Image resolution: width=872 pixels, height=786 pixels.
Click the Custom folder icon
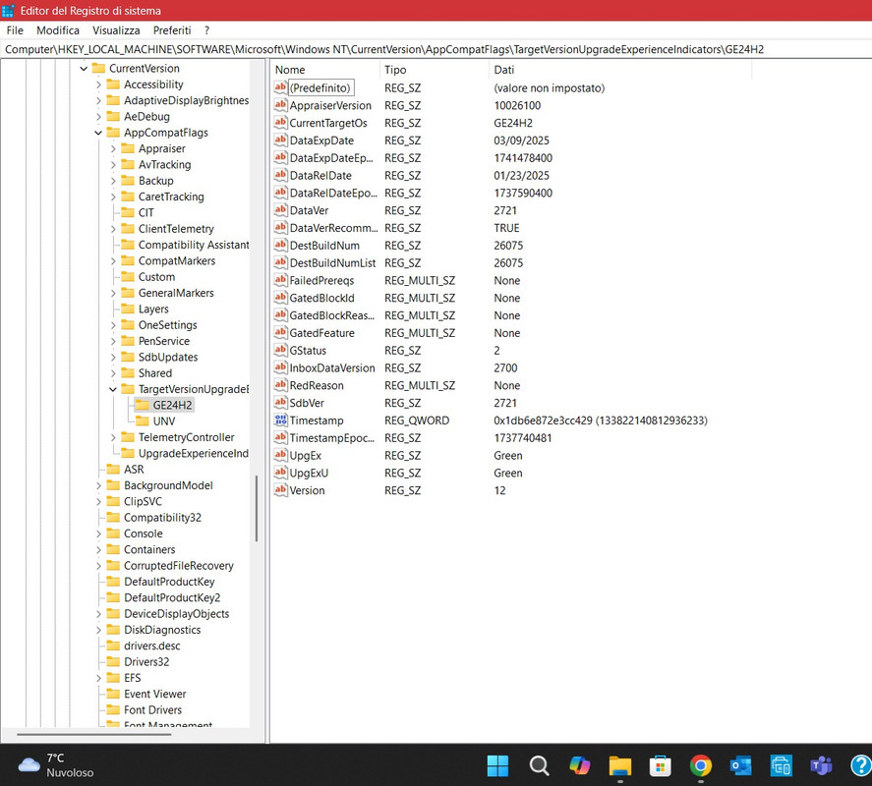(128, 277)
